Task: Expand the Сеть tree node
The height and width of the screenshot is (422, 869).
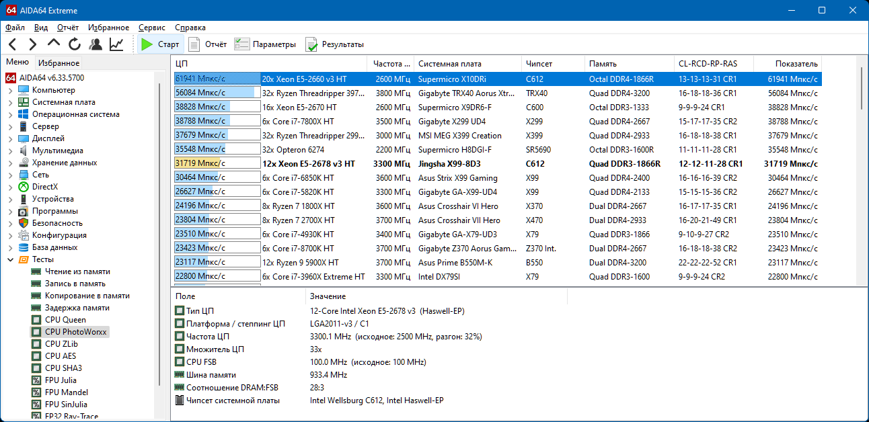Action: 10,175
